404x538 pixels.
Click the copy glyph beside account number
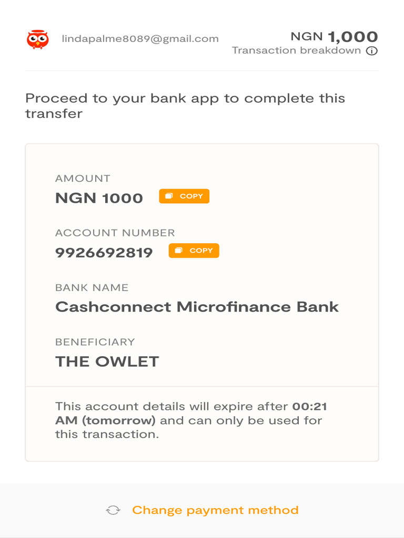click(x=179, y=251)
